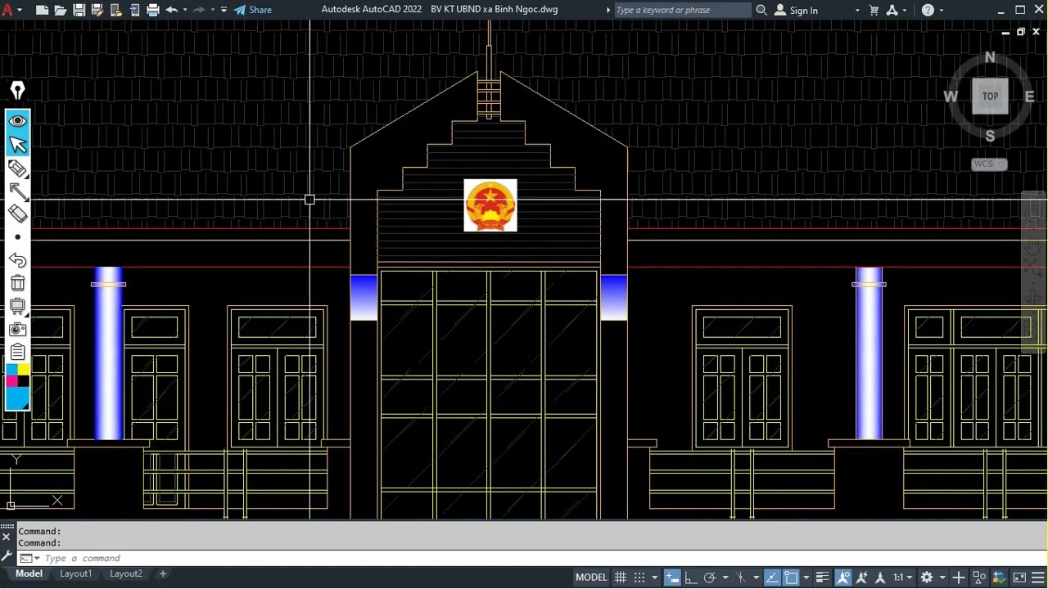This screenshot has height=589, width=1048.
Task: Select the diagonal arrow line tool
Action: [17, 191]
